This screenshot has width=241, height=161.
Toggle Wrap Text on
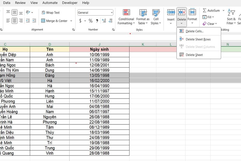coord(51,12)
